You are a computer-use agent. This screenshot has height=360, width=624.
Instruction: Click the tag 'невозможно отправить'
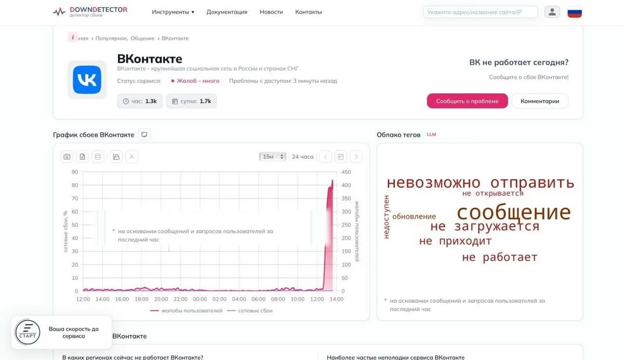480,183
